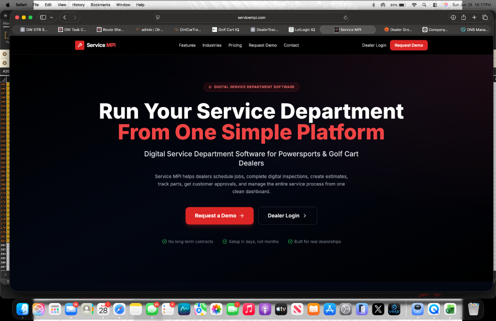This screenshot has width=496, height=321.
Task: Open Trash from the Dock
Action: pos(473,309)
